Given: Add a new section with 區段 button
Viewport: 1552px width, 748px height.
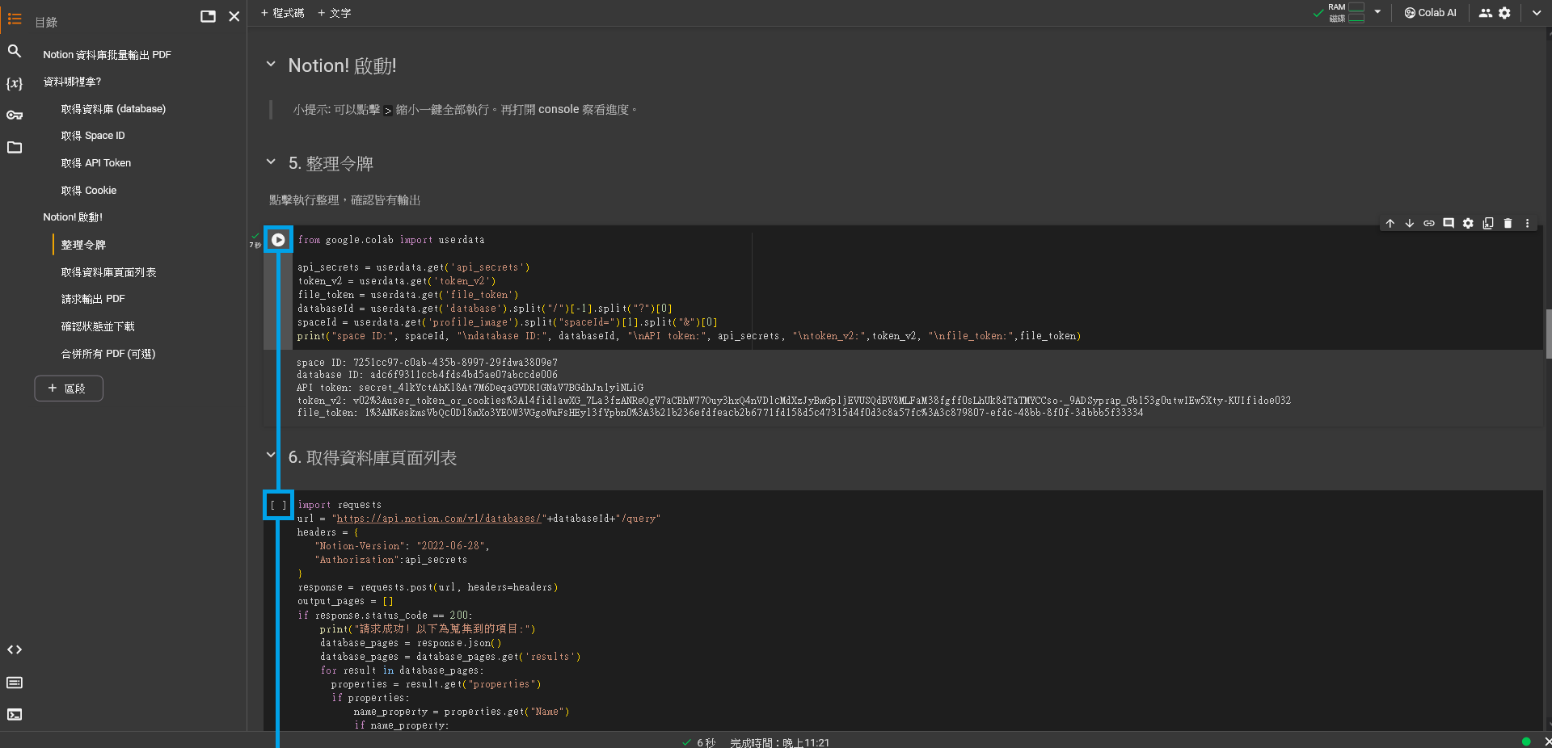Looking at the screenshot, I should tap(69, 389).
